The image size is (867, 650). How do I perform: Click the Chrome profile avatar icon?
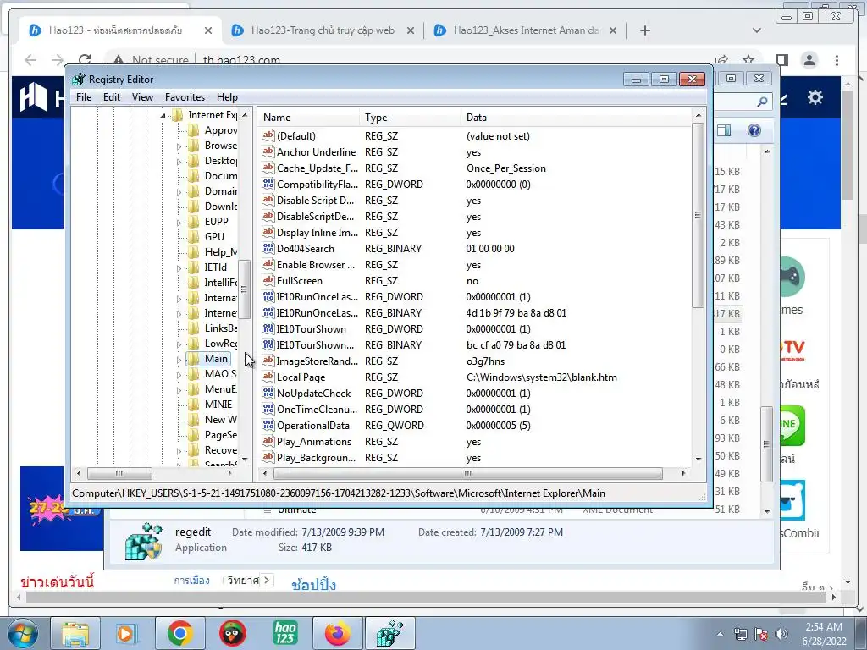click(x=809, y=60)
